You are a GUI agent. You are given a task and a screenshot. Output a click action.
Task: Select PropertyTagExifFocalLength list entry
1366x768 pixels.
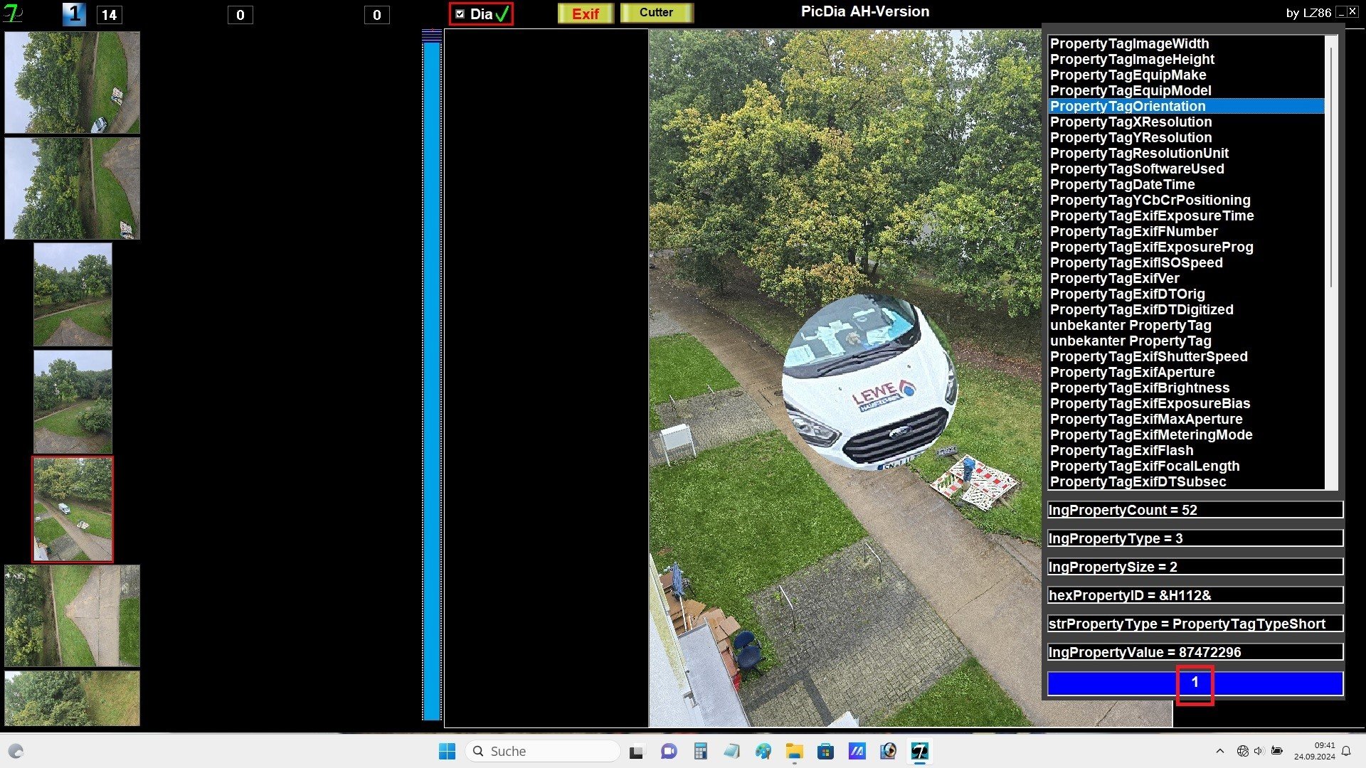pyautogui.click(x=1144, y=466)
